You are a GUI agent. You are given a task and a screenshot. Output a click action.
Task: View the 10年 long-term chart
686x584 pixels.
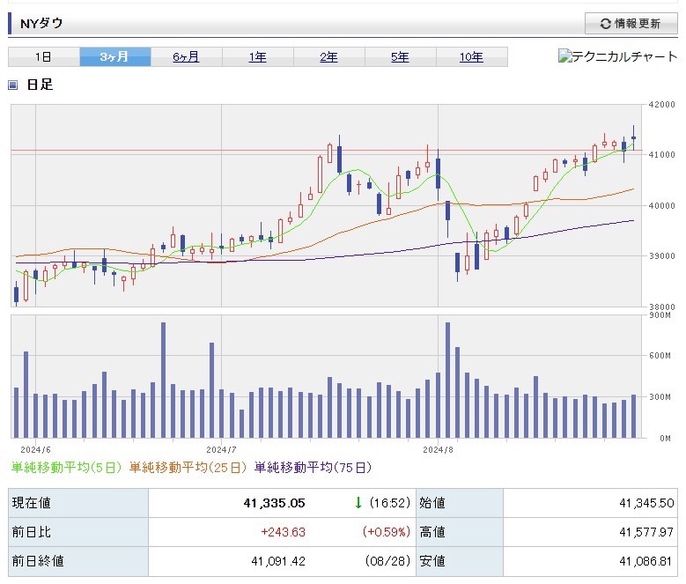pyautogui.click(x=471, y=57)
